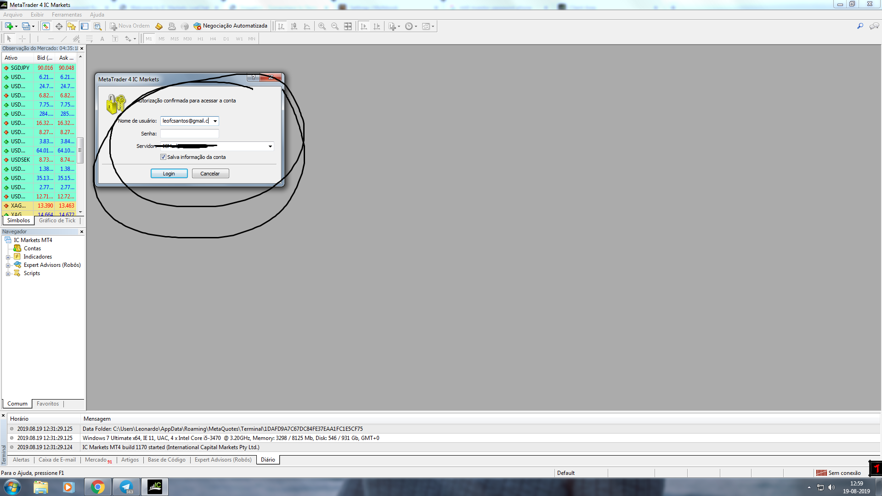Image resolution: width=882 pixels, height=496 pixels.
Task: Select the M30 timeframe button
Action: [x=187, y=39]
